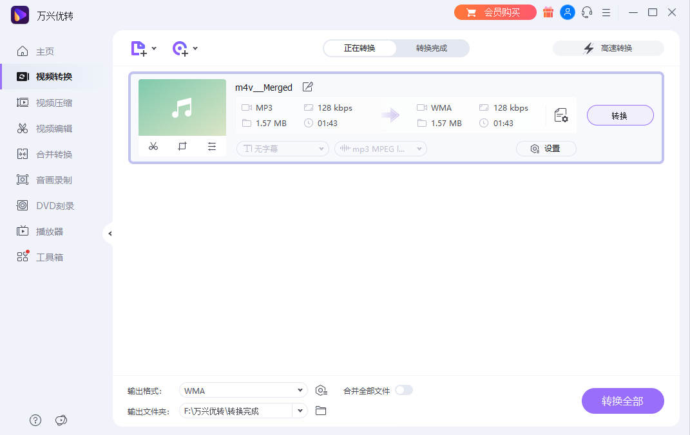Open the user account avatar icon

click(x=567, y=12)
